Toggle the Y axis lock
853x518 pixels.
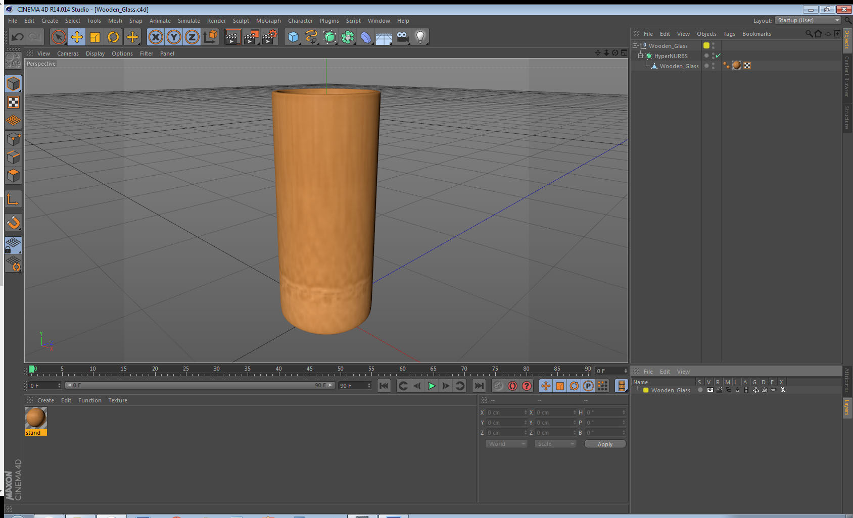[174, 37]
